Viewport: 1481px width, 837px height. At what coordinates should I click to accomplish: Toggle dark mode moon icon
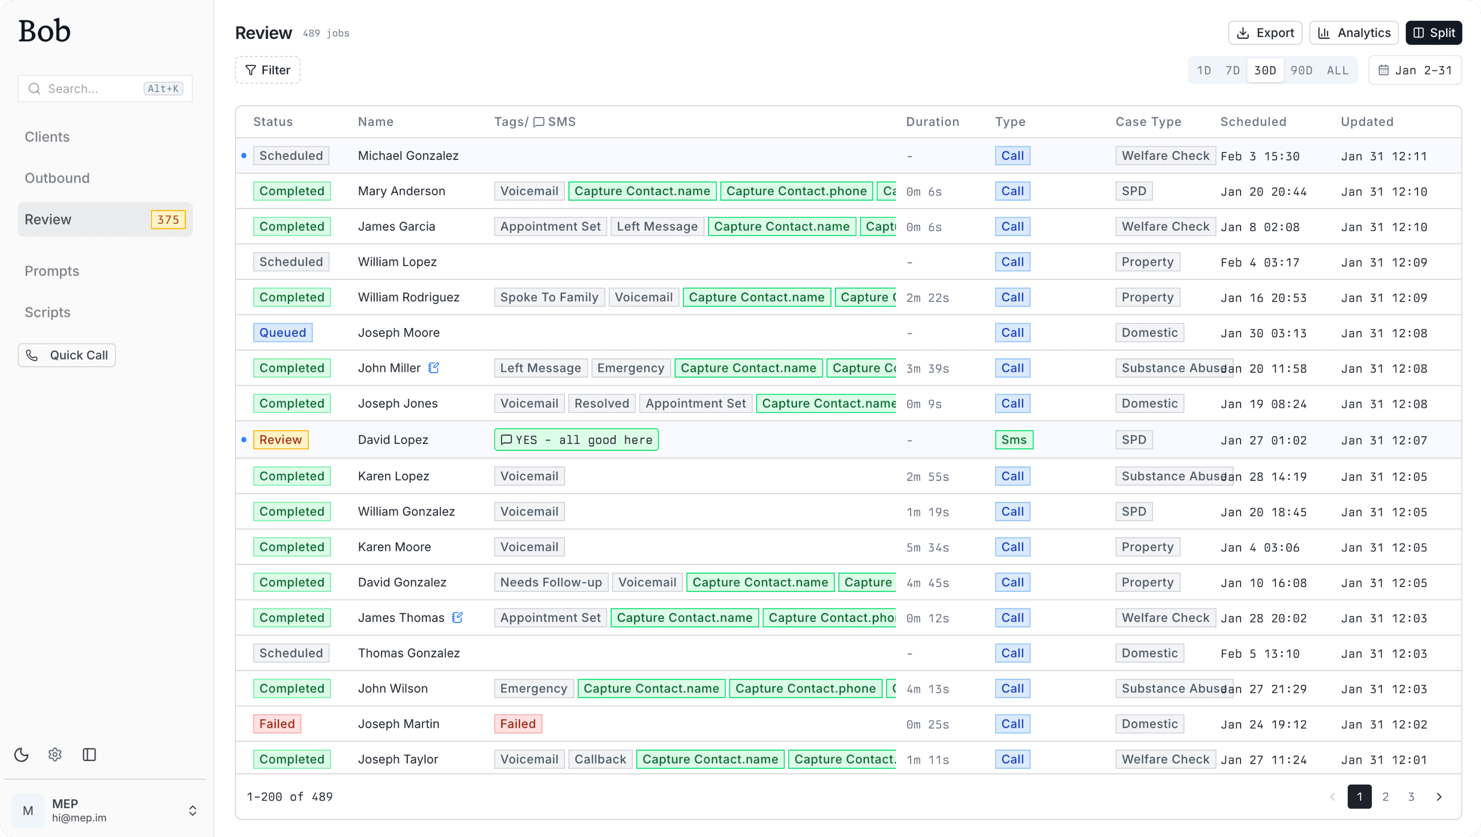21,754
